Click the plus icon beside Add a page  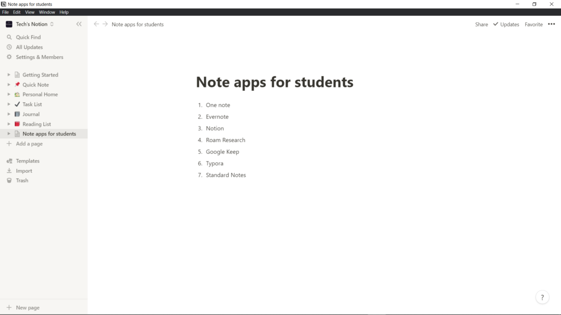click(x=9, y=144)
